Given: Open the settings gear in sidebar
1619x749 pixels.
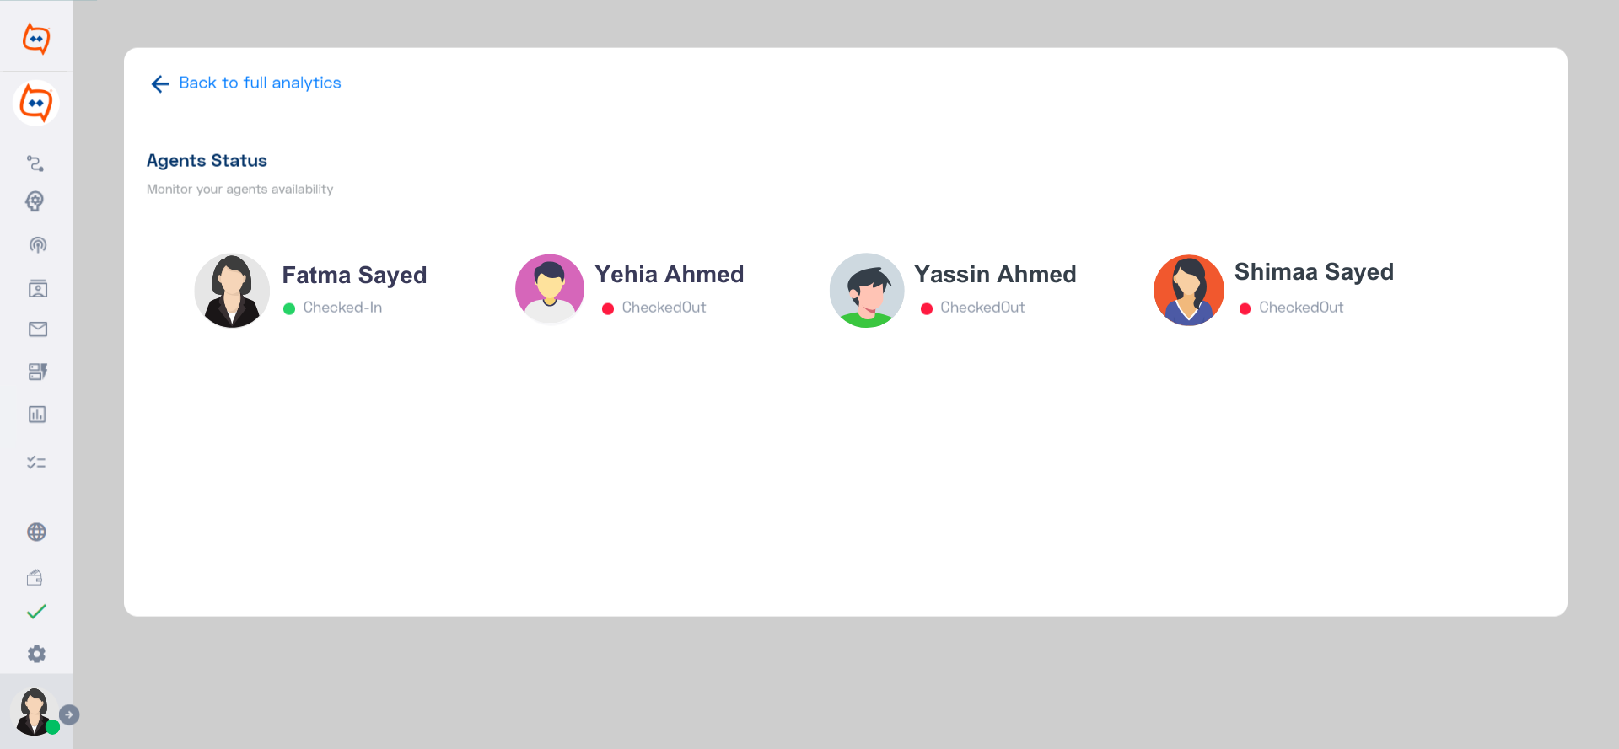Looking at the screenshot, I should click(x=36, y=654).
